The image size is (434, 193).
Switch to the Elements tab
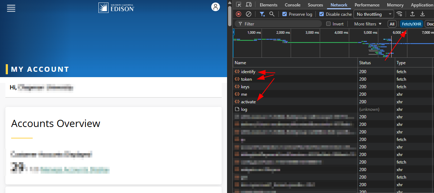pos(268,5)
